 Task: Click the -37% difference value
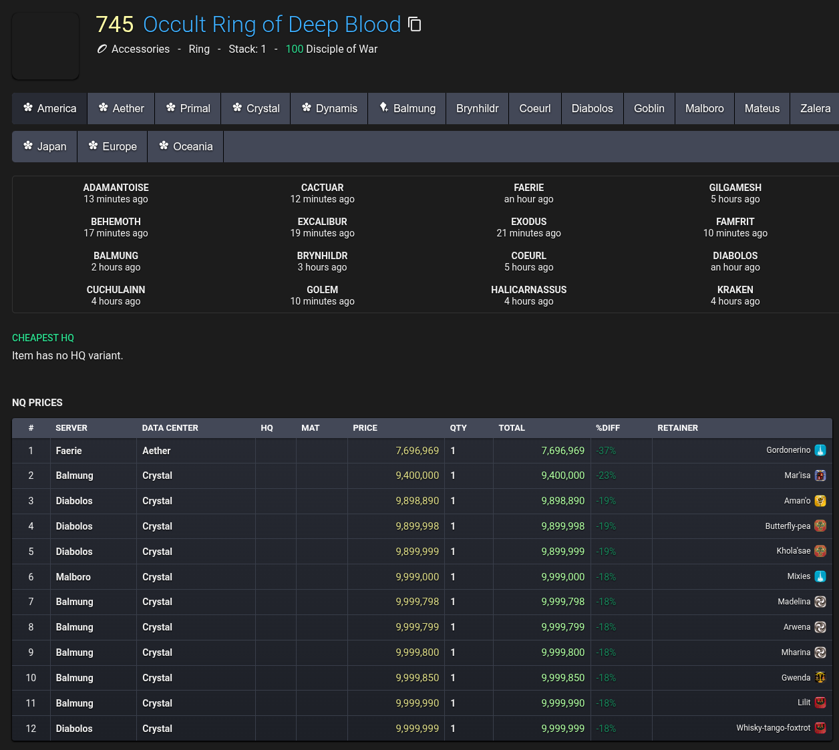coord(606,451)
